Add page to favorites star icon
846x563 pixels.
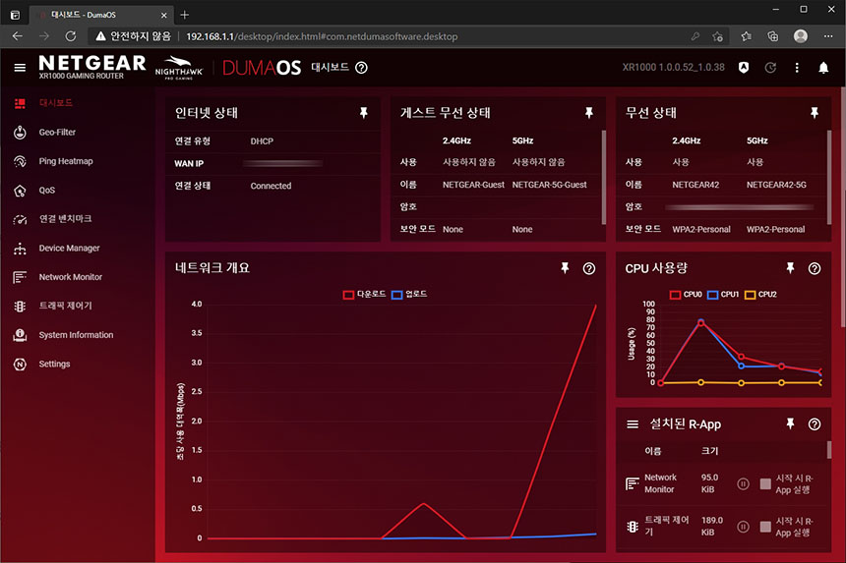(717, 36)
